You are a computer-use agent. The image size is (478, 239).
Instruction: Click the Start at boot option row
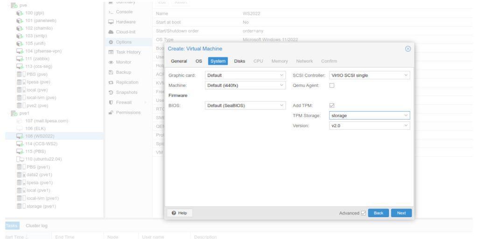(312, 22)
